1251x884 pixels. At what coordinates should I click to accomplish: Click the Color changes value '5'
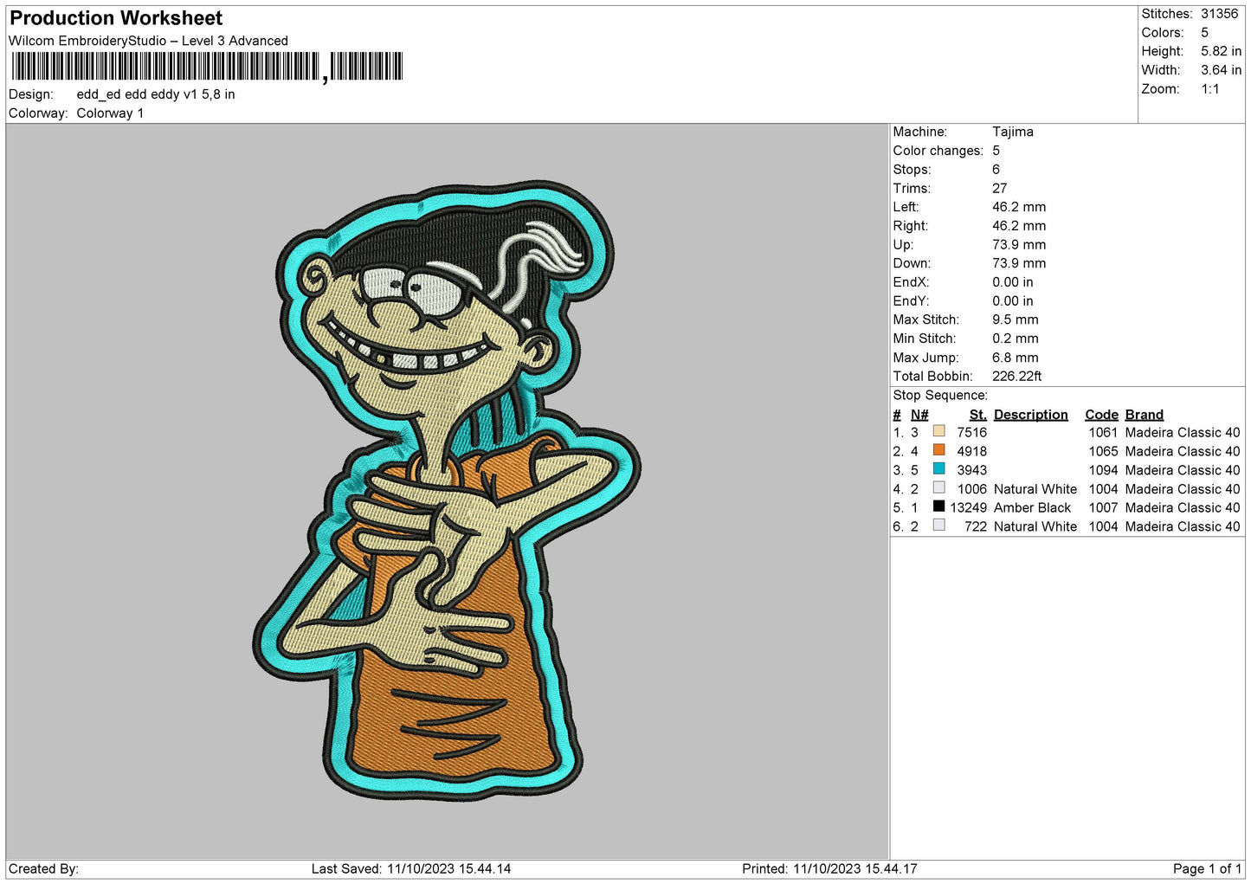point(996,151)
